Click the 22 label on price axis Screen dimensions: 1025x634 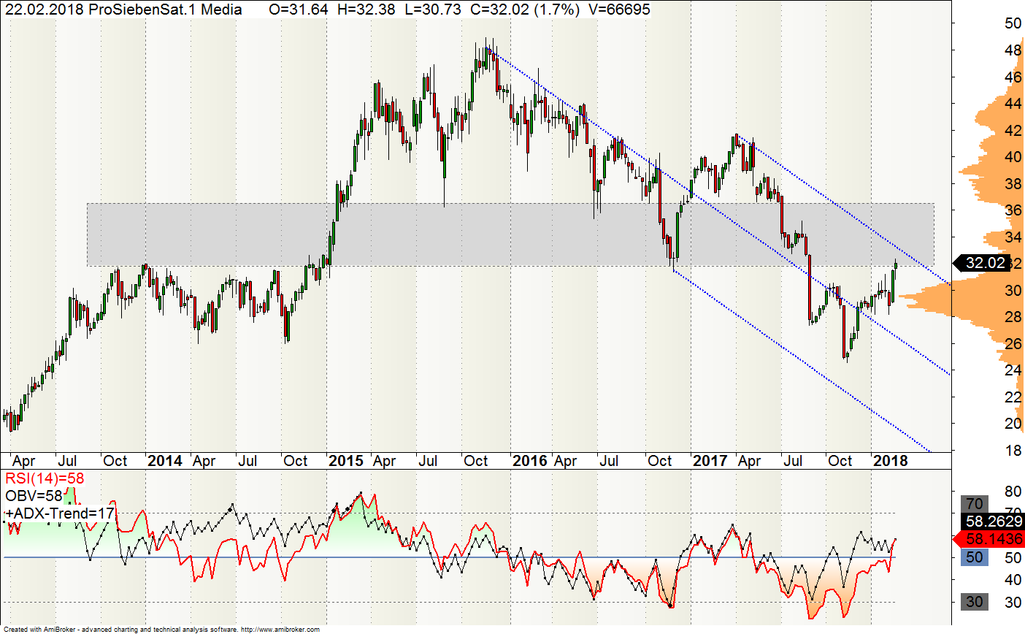pyautogui.click(x=1013, y=397)
